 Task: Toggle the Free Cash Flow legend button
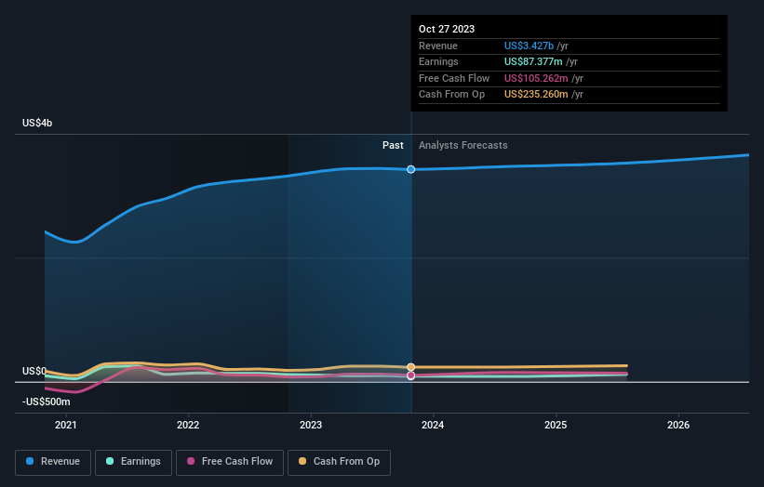[x=230, y=462]
